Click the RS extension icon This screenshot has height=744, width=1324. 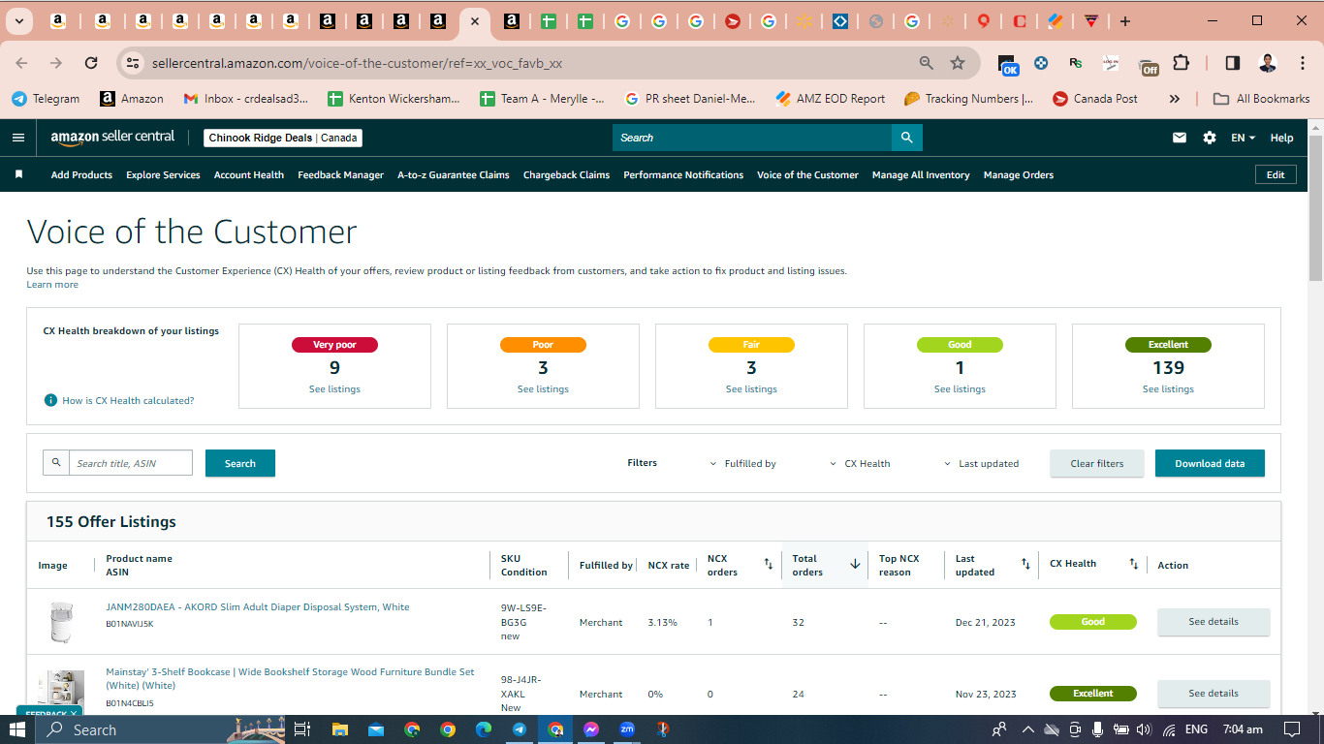pos(1076,63)
